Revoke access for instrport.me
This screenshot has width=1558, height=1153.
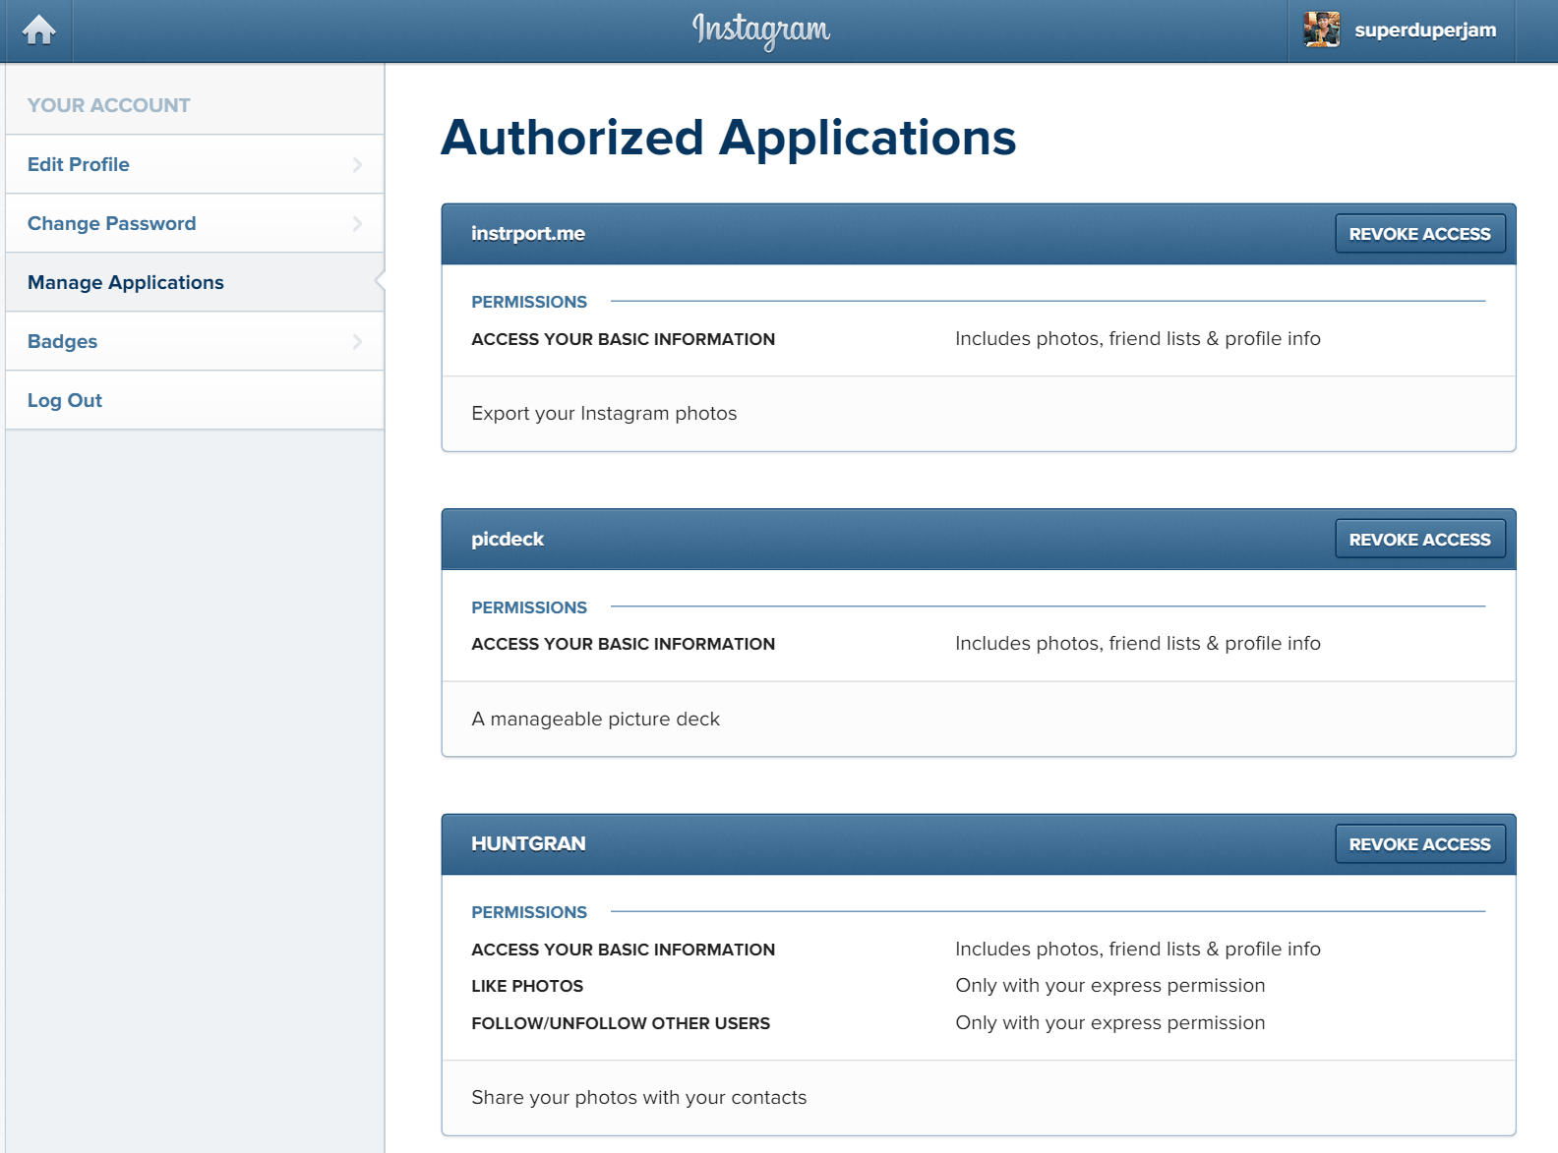click(x=1419, y=234)
